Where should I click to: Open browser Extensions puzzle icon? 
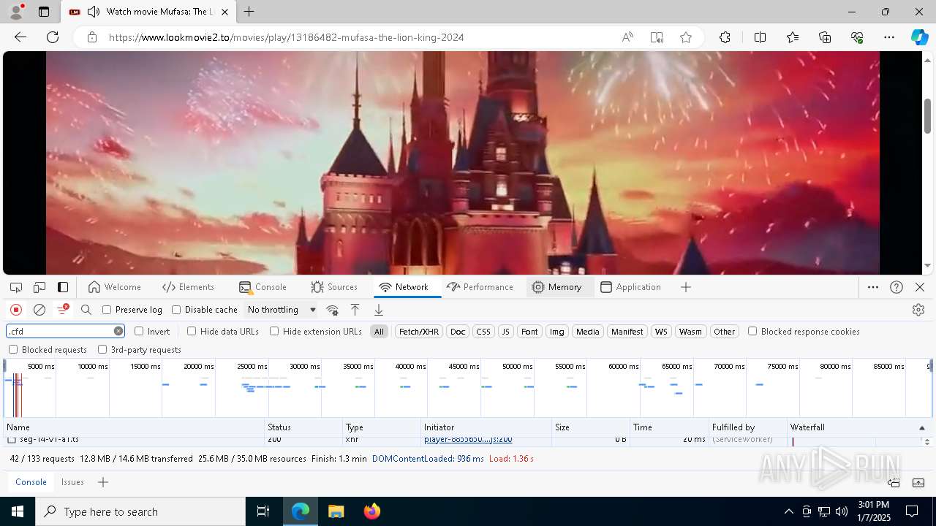[x=725, y=37]
